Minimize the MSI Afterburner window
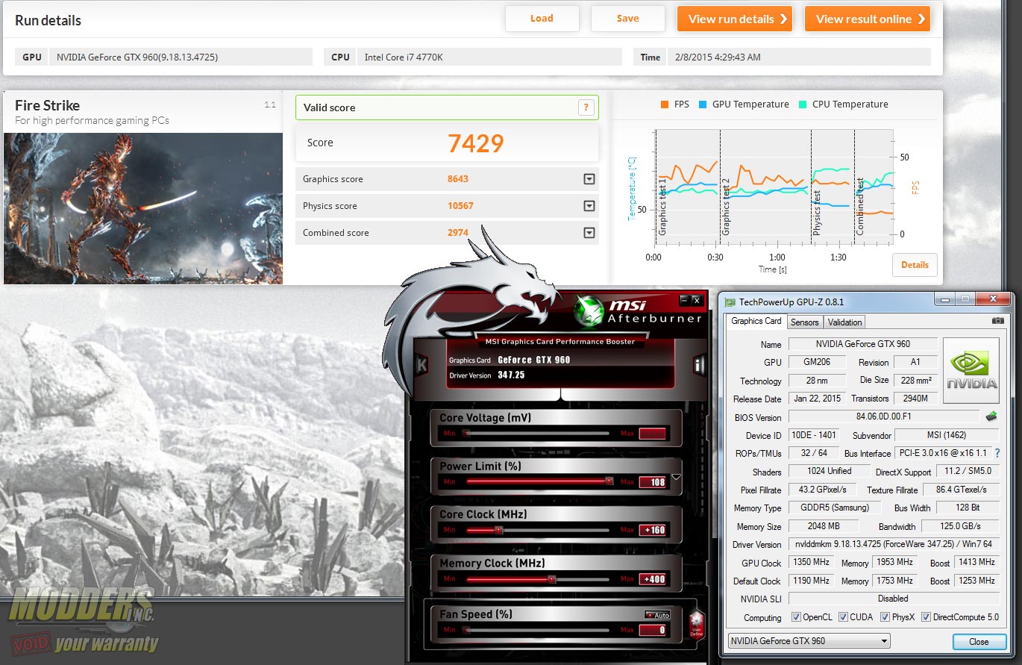Image resolution: width=1022 pixels, height=665 pixels. point(684,300)
